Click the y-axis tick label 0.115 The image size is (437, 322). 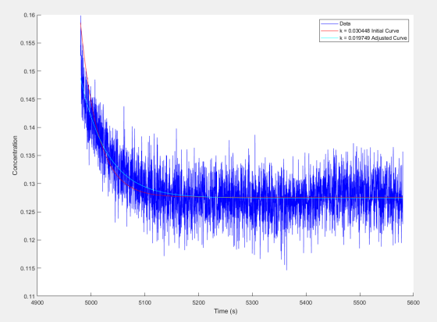(x=28, y=268)
